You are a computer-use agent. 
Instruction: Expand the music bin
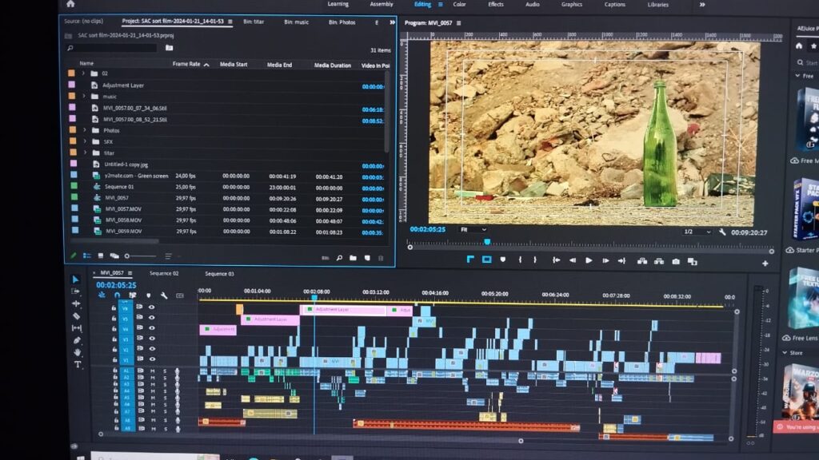coord(84,96)
